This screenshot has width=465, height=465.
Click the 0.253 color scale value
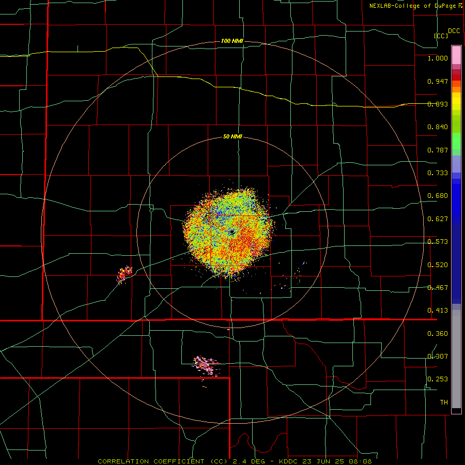pyautogui.click(x=438, y=379)
